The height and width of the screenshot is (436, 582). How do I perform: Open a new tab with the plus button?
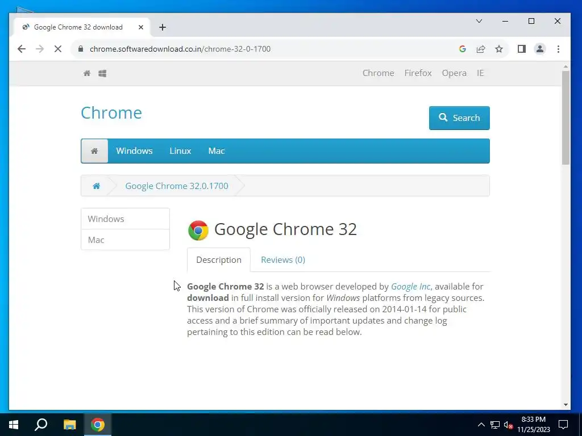click(x=162, y=27)
